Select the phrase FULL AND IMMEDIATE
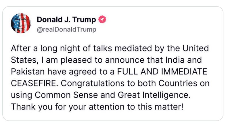 point(162,72)
